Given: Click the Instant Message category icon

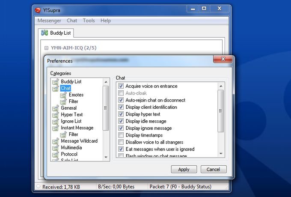Looking at the screenshot, I should click(56, 128).
